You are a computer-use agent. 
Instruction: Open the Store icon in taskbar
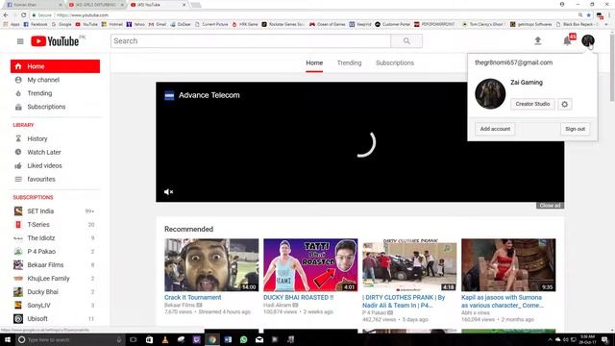pyautogui.click(x=149, y=339)
